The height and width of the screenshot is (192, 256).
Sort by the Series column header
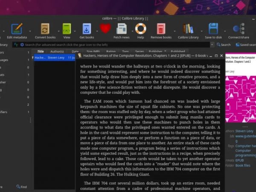point(140,52)
